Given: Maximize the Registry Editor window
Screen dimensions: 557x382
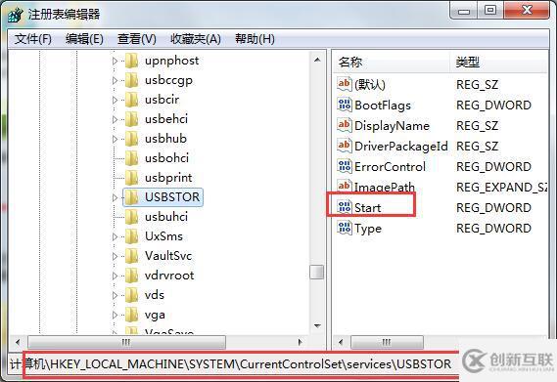Looking at the screenshot, I should coord(490,10).
